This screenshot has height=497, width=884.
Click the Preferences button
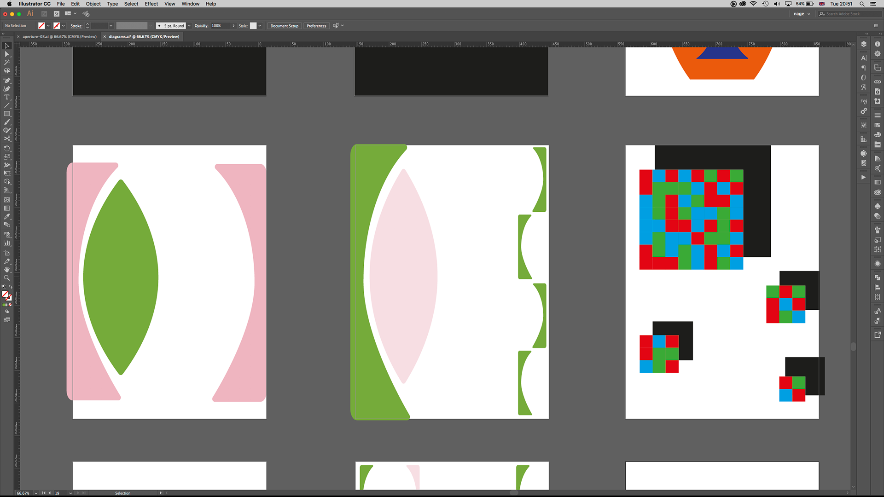316,26
